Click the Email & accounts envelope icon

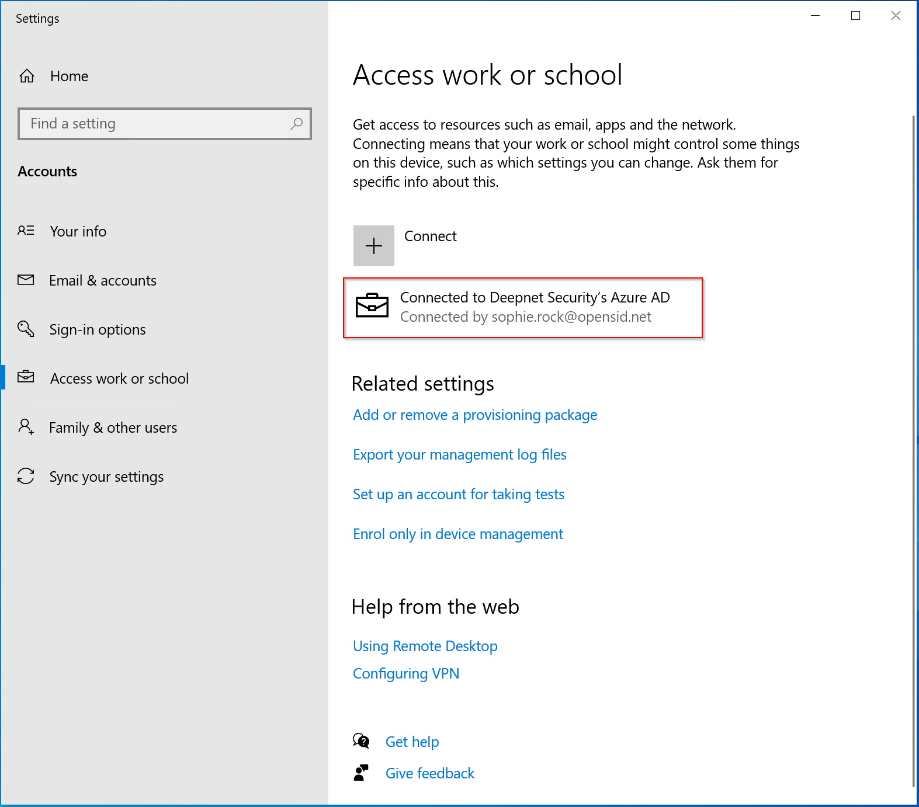26,280
